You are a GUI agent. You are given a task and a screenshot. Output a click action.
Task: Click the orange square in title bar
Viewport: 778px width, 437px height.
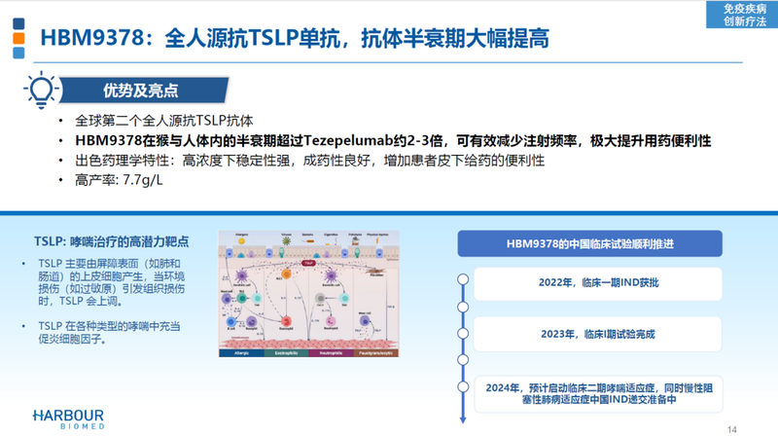pos(18,40)
